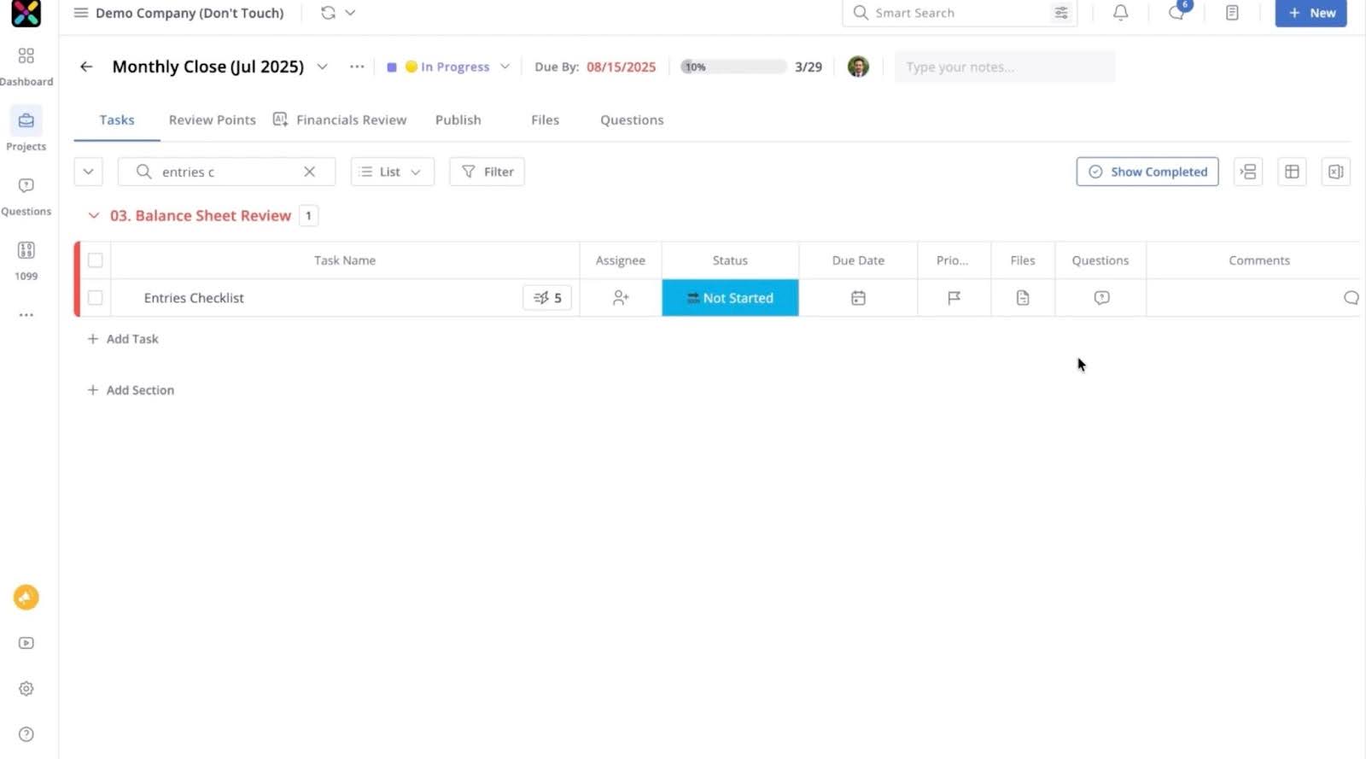Click the notifications bell icon
Image resolution: width=1366 pixels, height=759 pixels.
[x=1120, y=13]
